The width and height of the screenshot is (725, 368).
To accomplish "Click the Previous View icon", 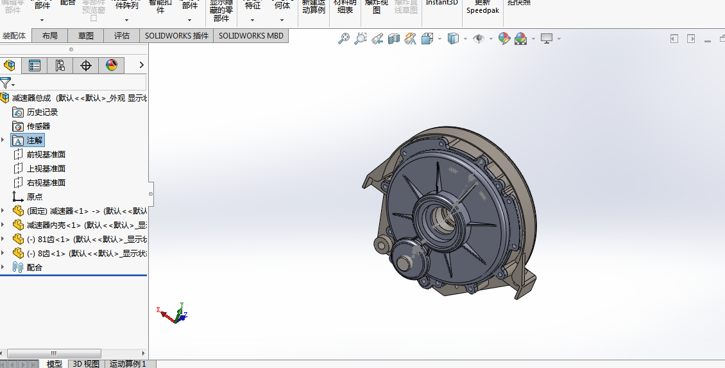I will [x=377, y=39].
